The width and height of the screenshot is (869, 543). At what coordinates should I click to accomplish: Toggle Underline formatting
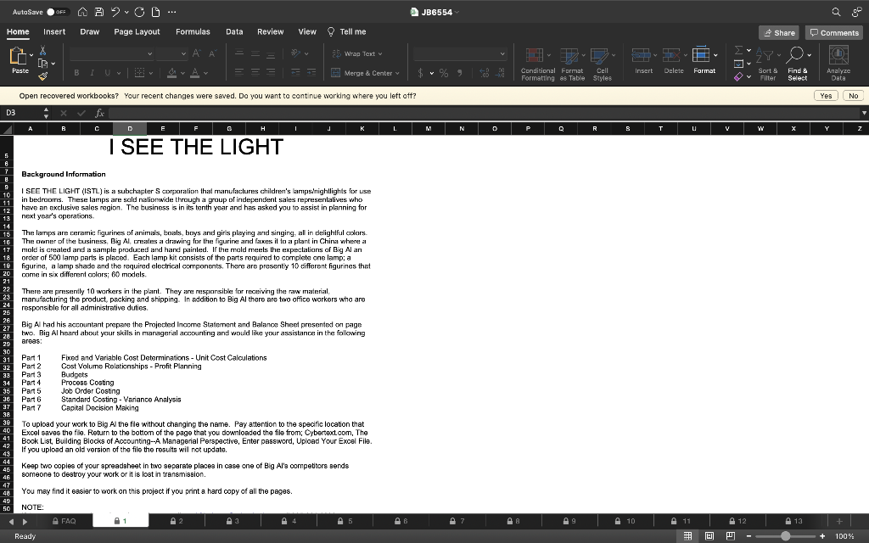107,73
